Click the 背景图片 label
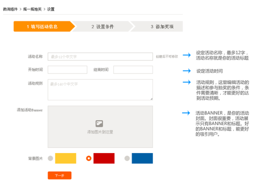 point(35,159)
